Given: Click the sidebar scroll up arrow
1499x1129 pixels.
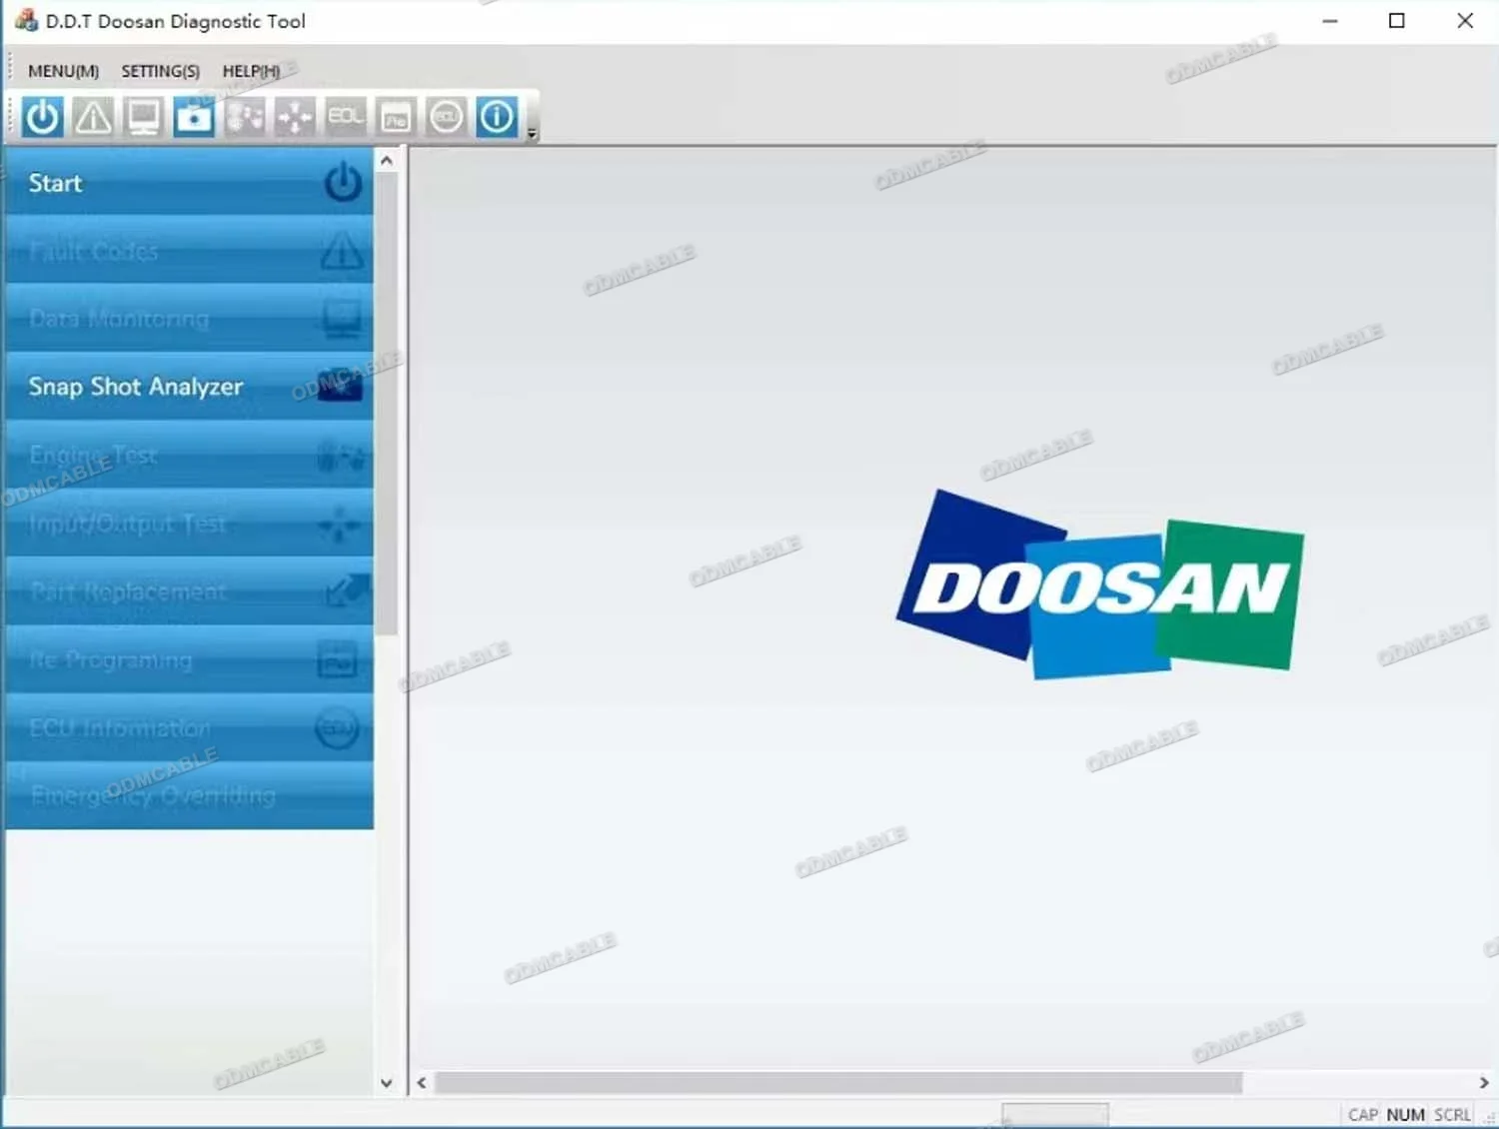Looking at the screenshot, I should (387, 160).
